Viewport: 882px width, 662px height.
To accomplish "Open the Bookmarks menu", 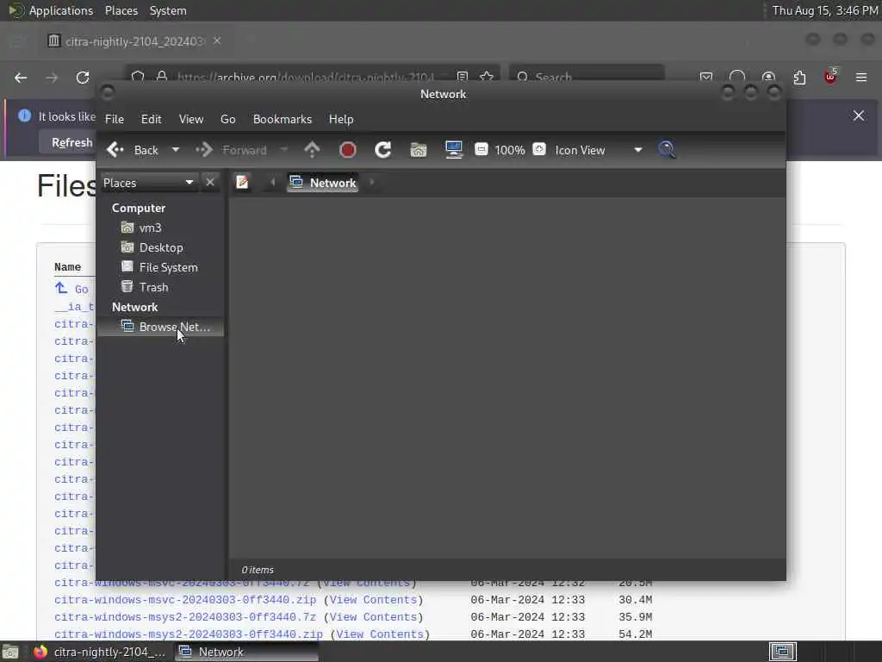I will click(x=283, y=119).
